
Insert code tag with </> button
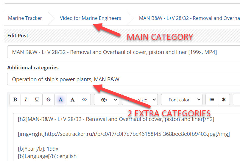click(x=84, y=100)
